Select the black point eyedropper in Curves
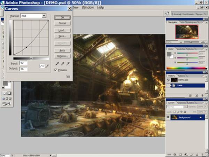209x157 pixels. (x=57, y=63)
